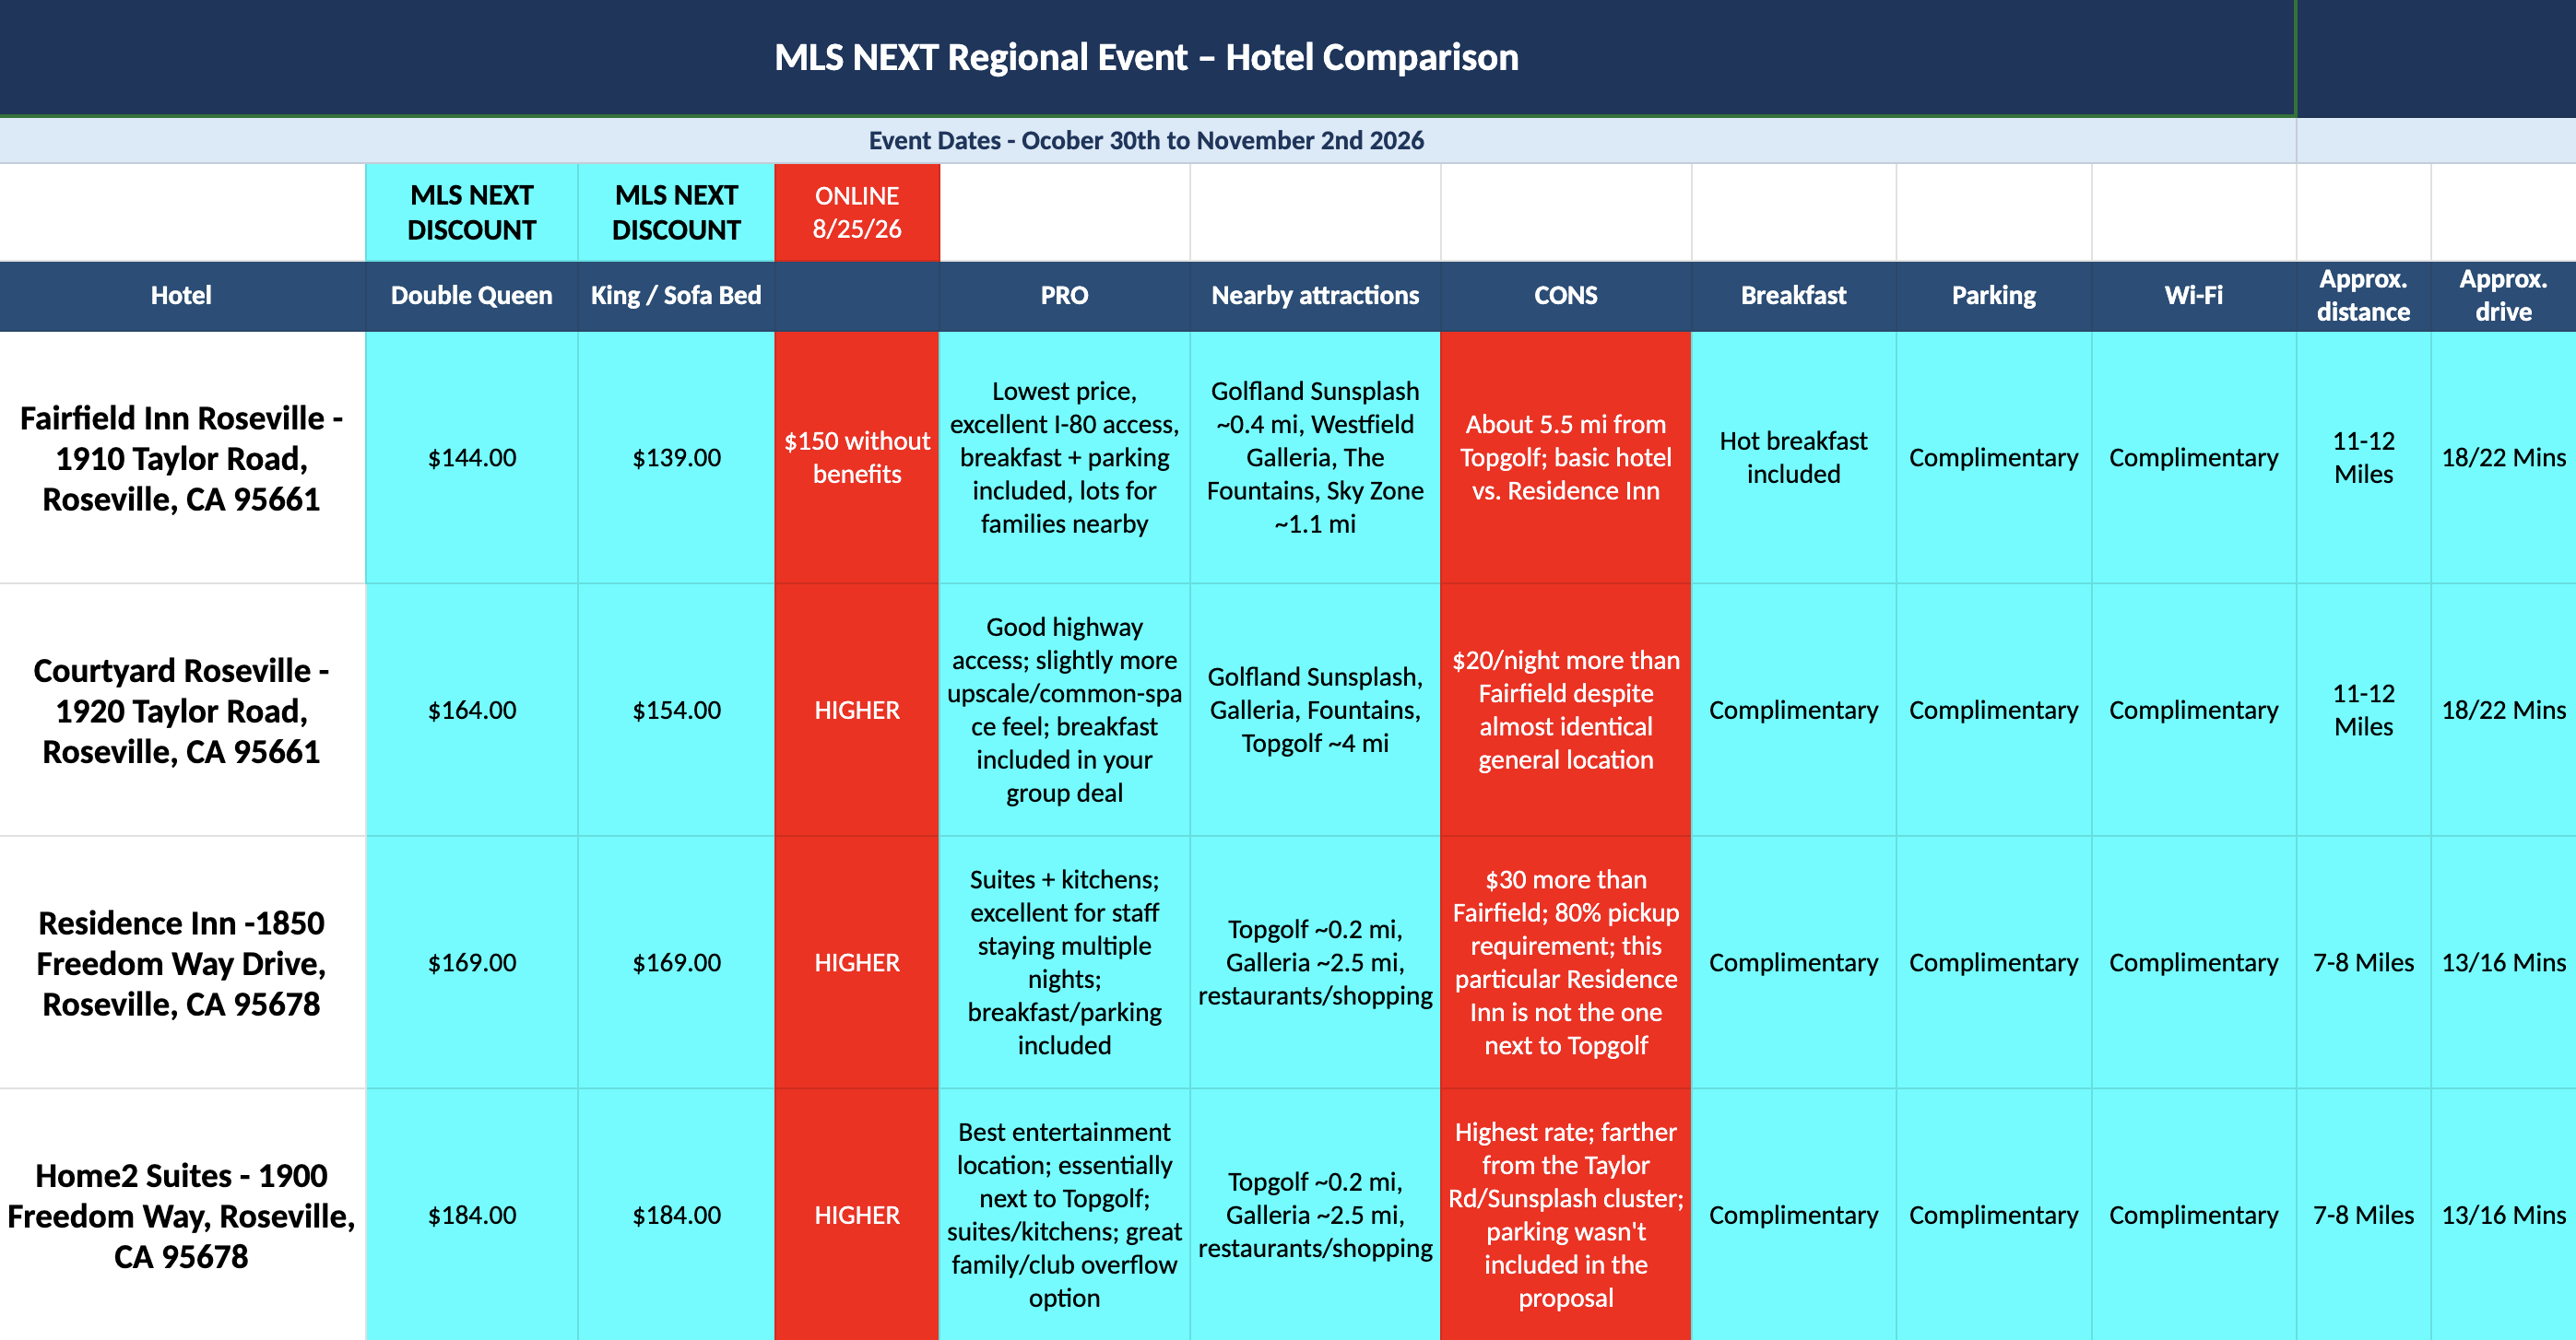The width and height of the screenshot is (2576, 1340).
Task: Click Fairfield's Wi-Fi 'Complimentary' cell
Action: coord(2194,458)
